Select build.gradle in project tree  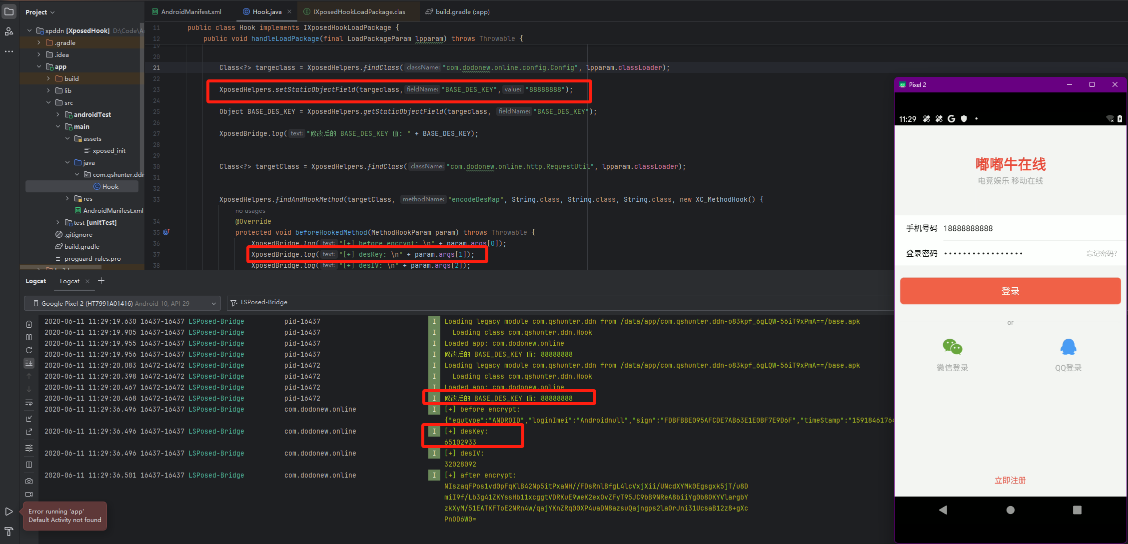[81, 246]
